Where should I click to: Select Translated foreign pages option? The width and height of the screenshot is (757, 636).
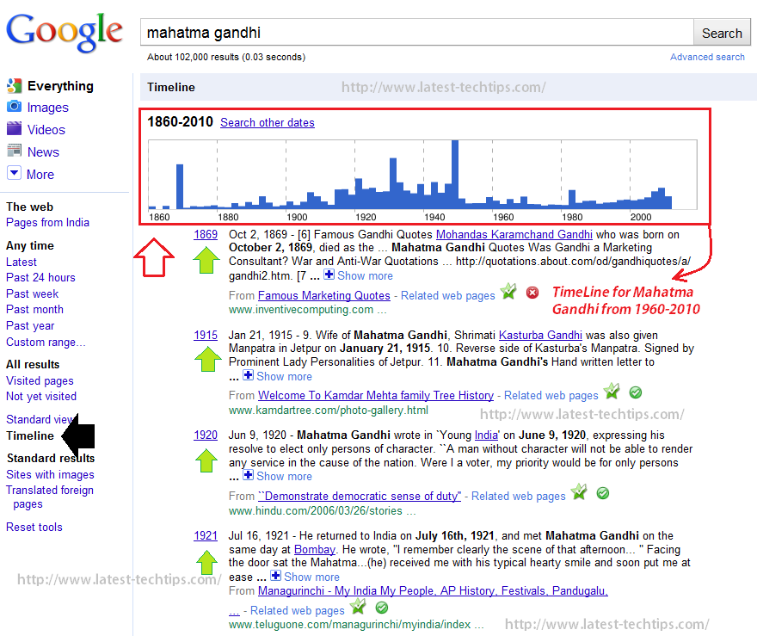click(50, 497)
